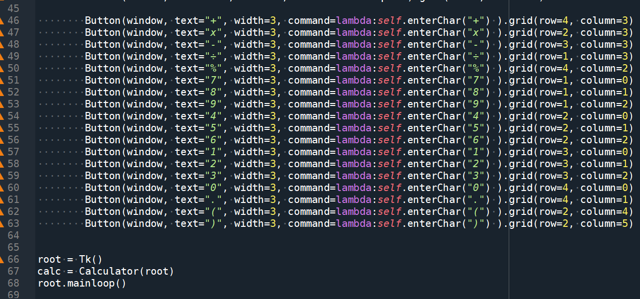Select the gutter warning marker on line 52
The image size is (640, 299).
click(2, 92)
